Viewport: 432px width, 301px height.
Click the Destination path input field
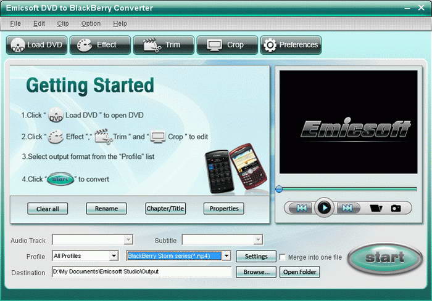(141, 271)
